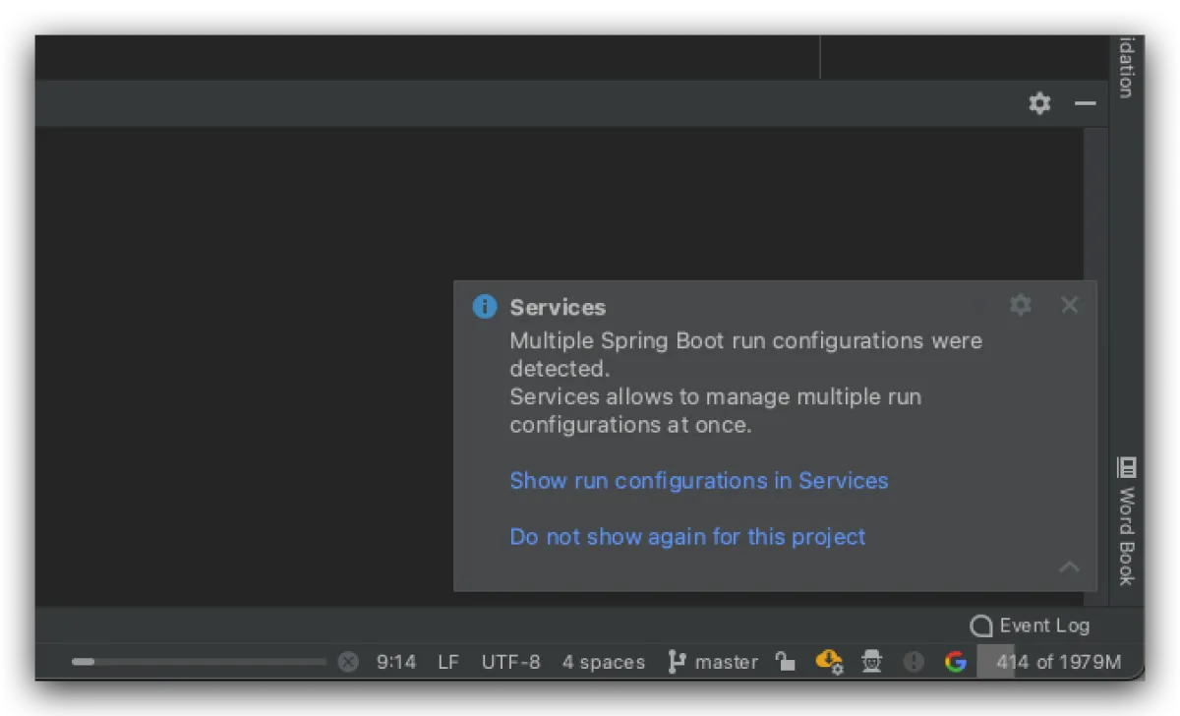This screenshot has height=716, width=1180.
Task: Open the UTF-8 file encoding selector
Action: point(510,662)
